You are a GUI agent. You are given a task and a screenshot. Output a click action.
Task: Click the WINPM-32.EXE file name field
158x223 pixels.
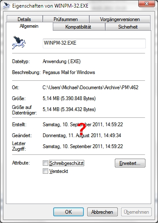pyautogui.click(x=94, y=43)
